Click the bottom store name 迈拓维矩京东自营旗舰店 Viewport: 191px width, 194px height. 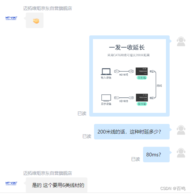[x=48, y=173]
